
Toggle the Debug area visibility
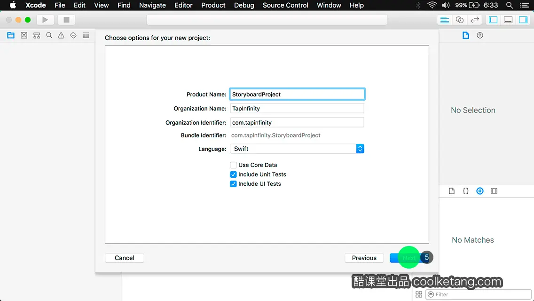pyautogui.click(x=508, y=20)
